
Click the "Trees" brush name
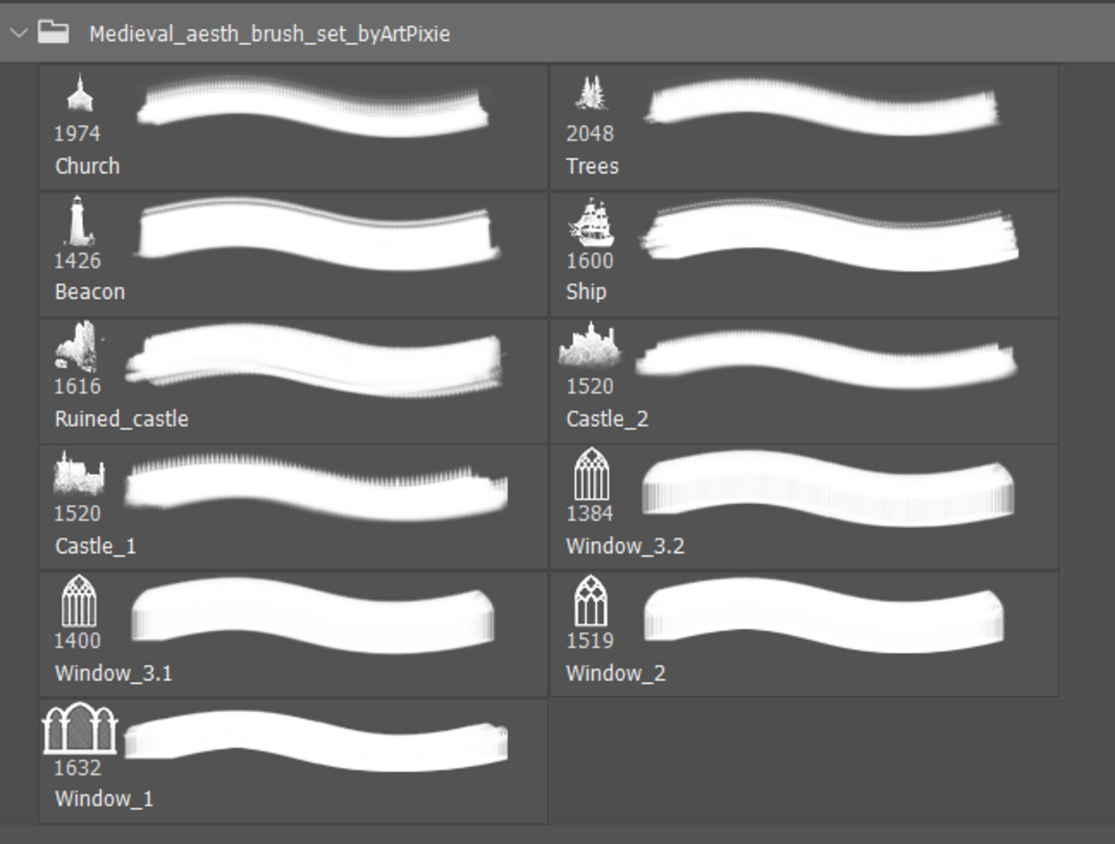(x=593, y=166)
